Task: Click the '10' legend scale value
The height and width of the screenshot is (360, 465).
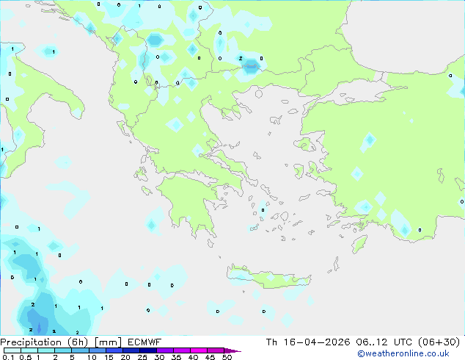Action: click(x=92, y=357)
